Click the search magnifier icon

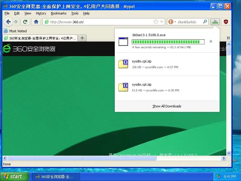(205, 22)
